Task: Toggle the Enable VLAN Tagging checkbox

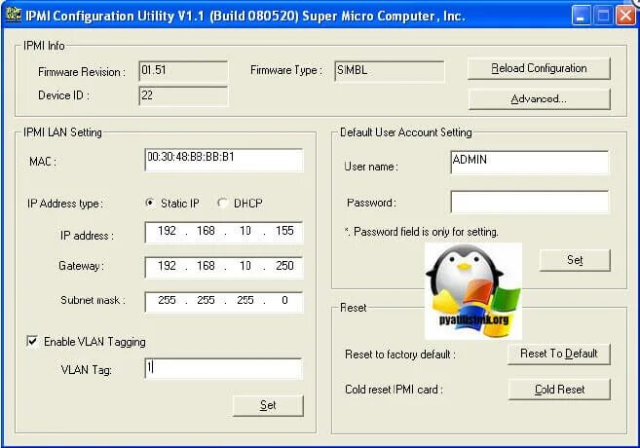Action: tap(32, 341)
